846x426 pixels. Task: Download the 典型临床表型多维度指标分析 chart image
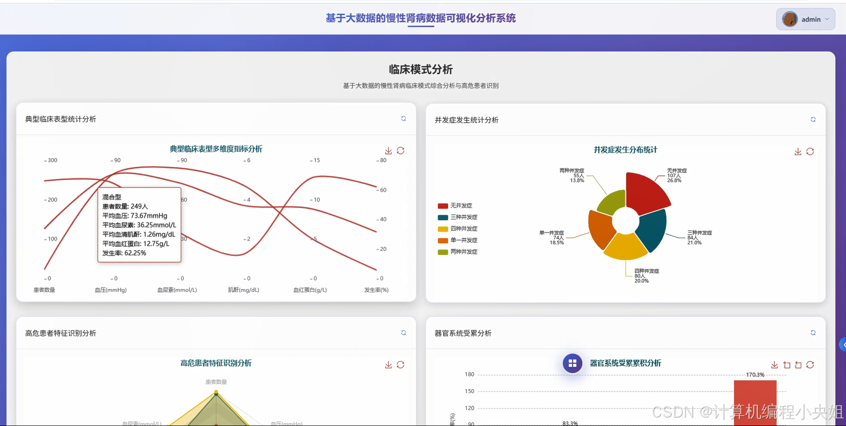pyautogui.click(x=388, y=151)
